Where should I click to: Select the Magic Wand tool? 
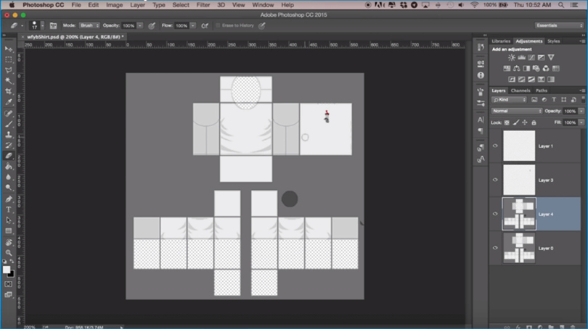(8, 80)
